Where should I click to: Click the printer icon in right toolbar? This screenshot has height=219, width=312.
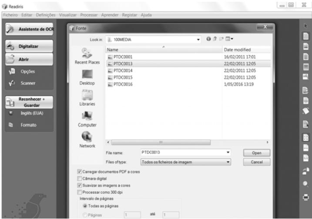coord(305,197)
